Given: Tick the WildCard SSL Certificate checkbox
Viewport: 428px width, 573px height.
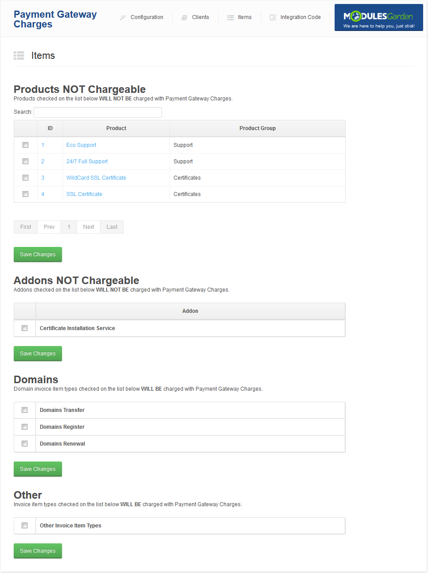Looking at the screenshot, I should [26, 178].
